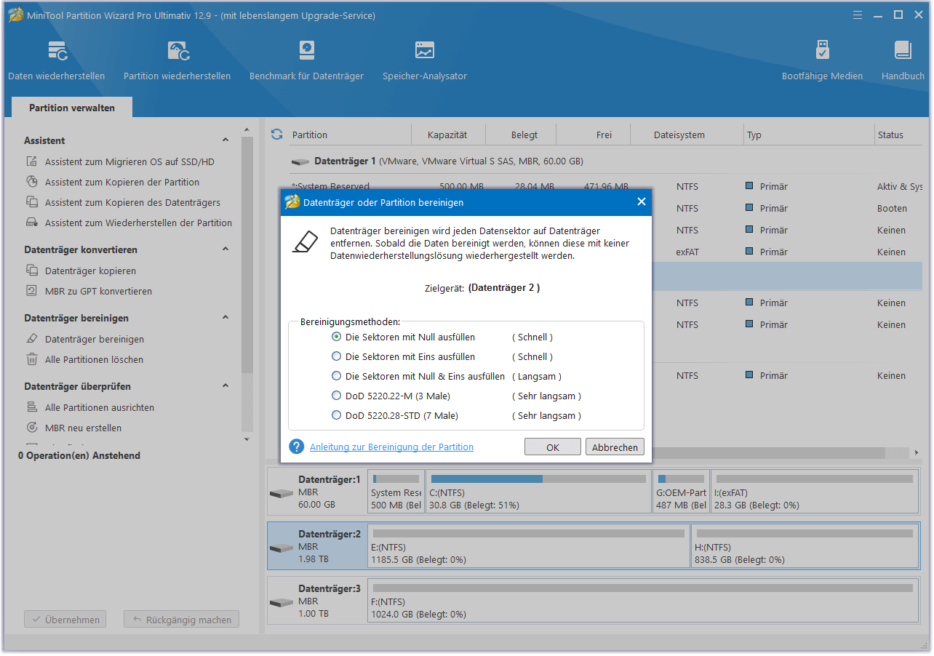Open Daten wiederherstellen tool
This screenshot has height=656, width=934.
[x=57, y=61]
